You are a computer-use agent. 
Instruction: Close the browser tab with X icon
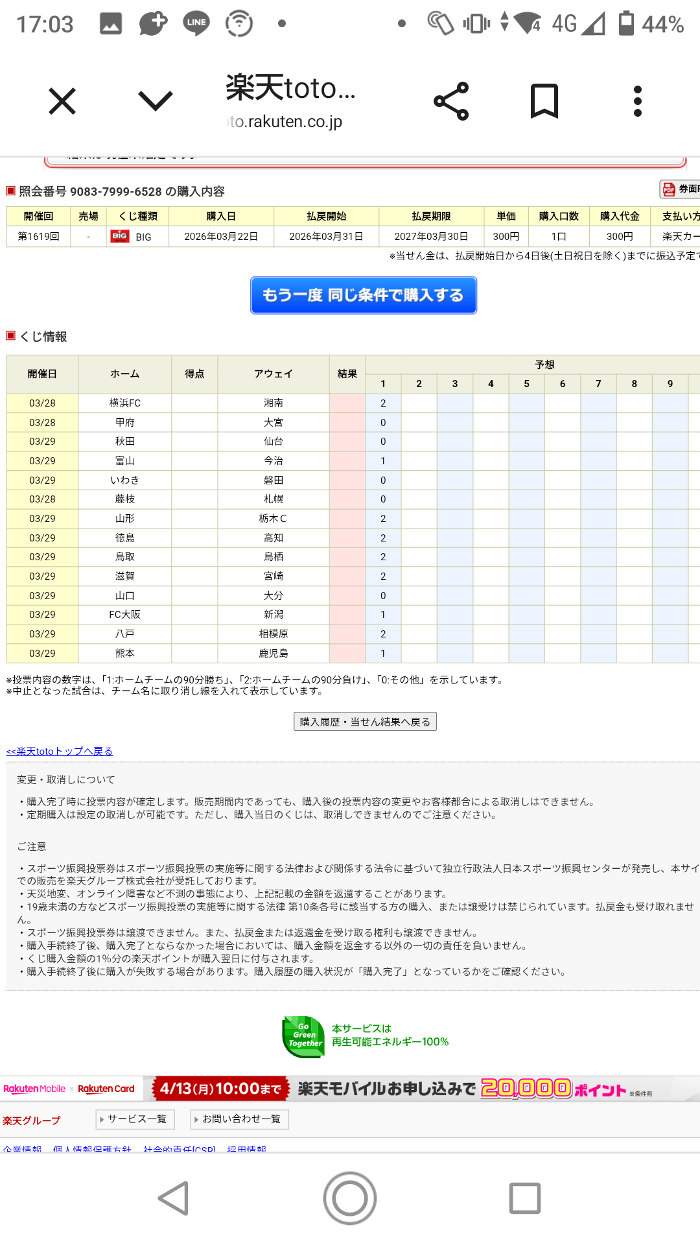pos(62,101)
